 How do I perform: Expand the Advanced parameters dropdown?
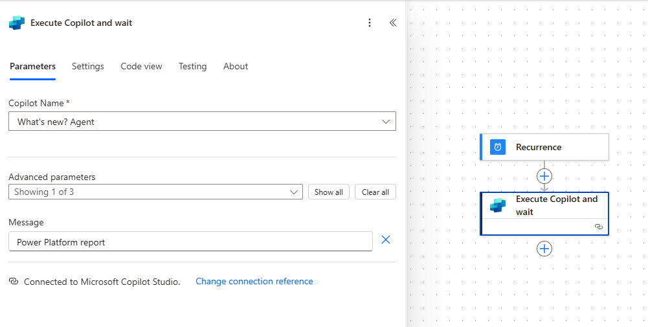(155, 192)
